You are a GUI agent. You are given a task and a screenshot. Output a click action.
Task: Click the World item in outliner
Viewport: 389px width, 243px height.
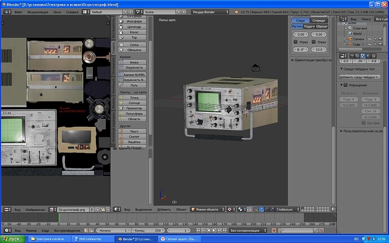357,33
